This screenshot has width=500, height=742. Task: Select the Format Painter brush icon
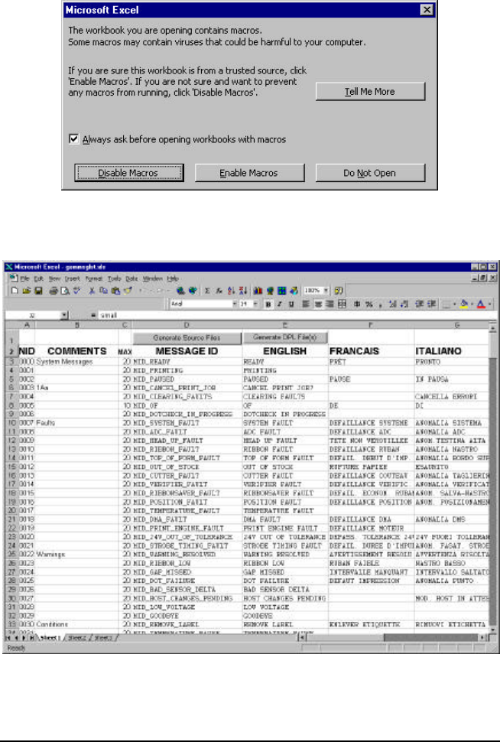pos(127,291)
